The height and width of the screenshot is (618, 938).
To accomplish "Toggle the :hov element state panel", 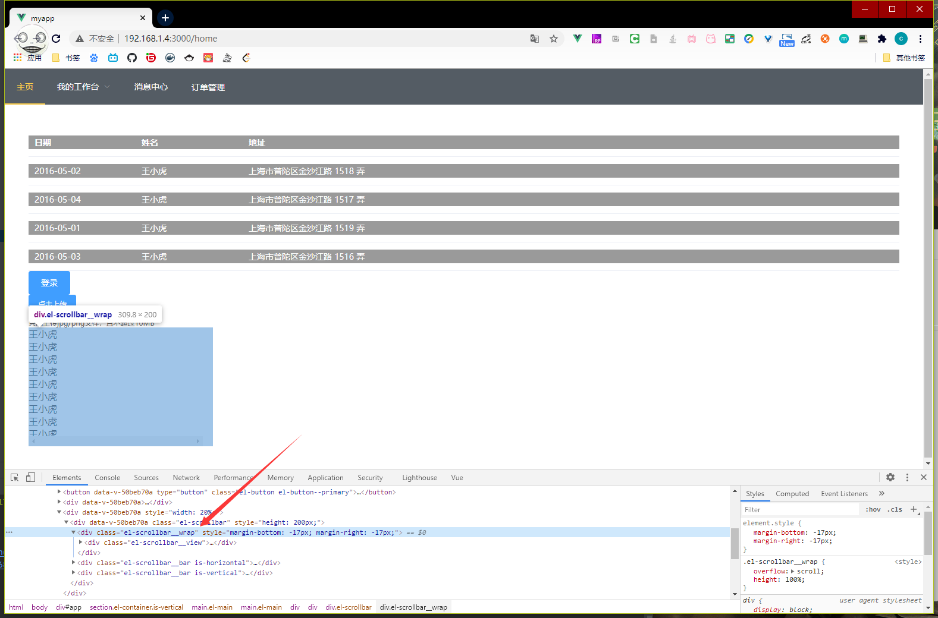I will pos(873,509).
